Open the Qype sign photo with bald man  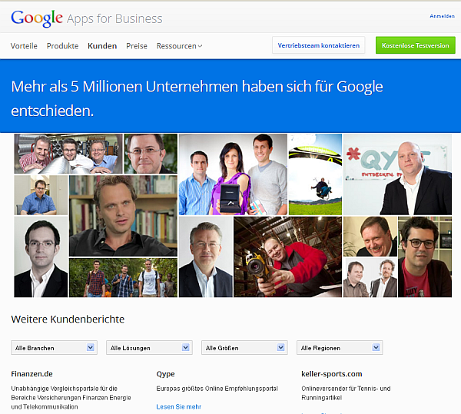tap(397, 174)
